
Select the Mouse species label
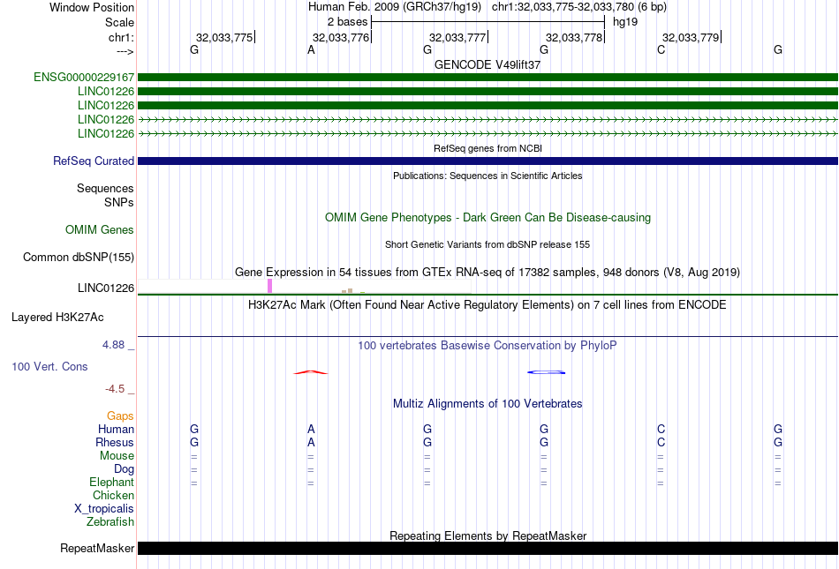pos(117,456)
